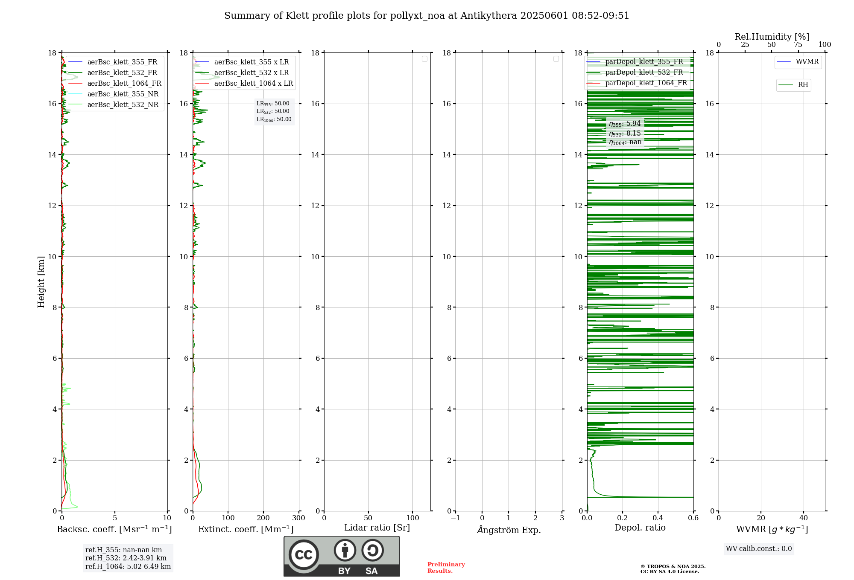
Task: Click the empty legend box in Lidar ratio plot
Action: [x=424, y=59]
